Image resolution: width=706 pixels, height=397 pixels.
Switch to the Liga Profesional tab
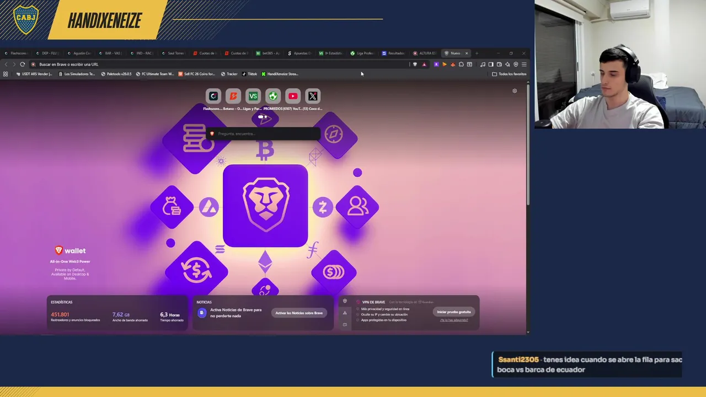(363, 53)
